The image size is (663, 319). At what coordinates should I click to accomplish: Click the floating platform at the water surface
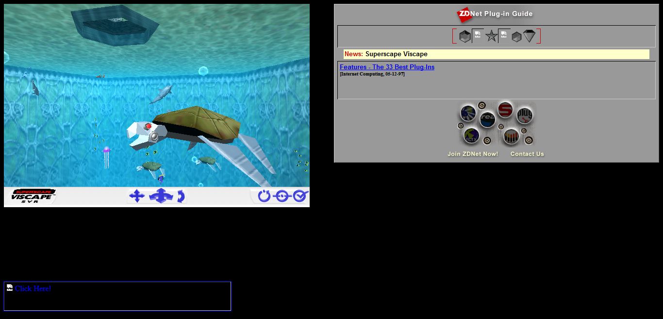tap(115, 25)
